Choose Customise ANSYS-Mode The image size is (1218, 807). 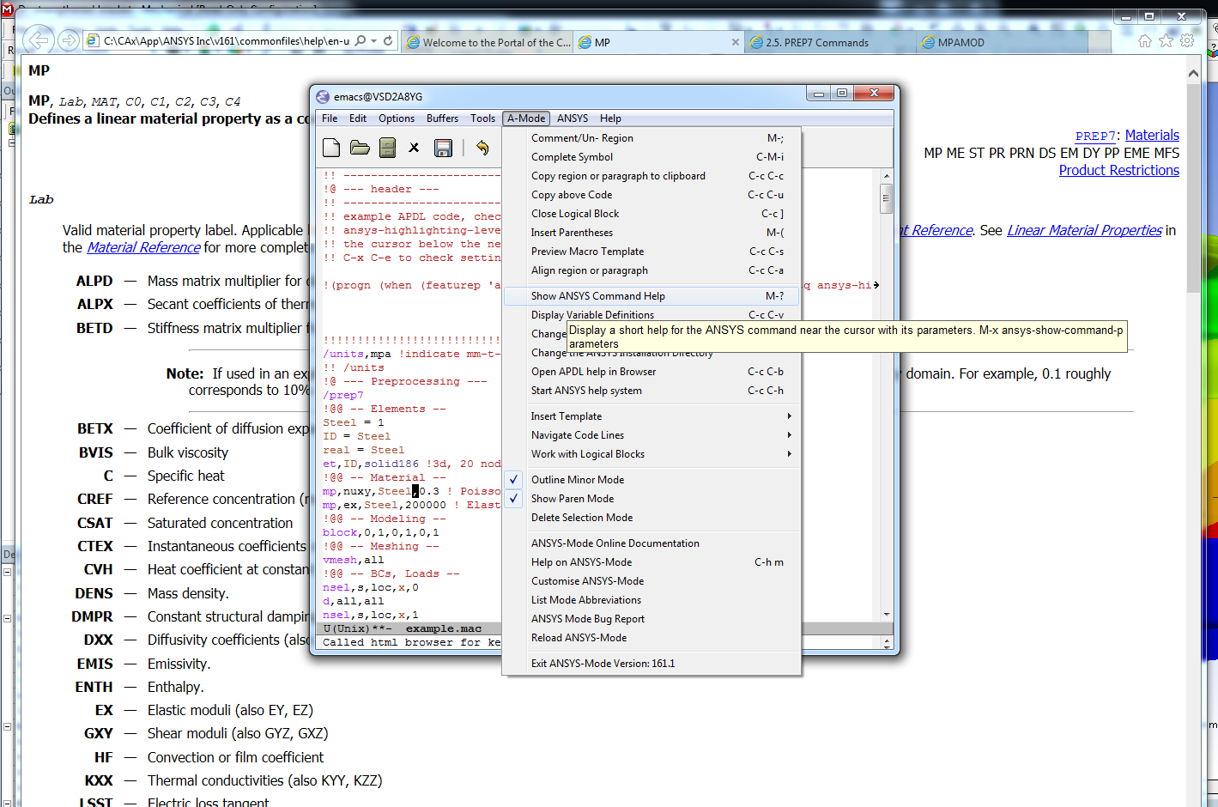pyautogui.click(x=652, y=581)
